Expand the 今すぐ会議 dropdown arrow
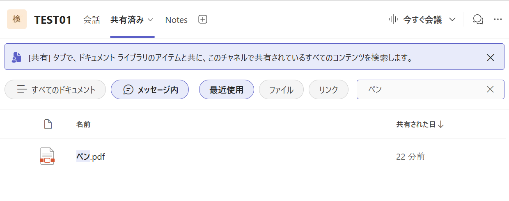Viewport: 509px width, 201px height. (452, 20)
